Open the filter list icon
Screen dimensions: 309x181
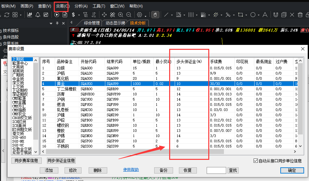(85, 15)
